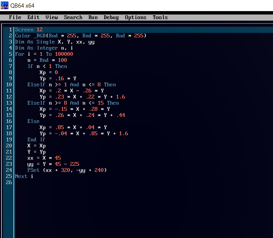Screen dimensions: 273x238
Task: Click the 'End If' line
Action: [36, 139]
